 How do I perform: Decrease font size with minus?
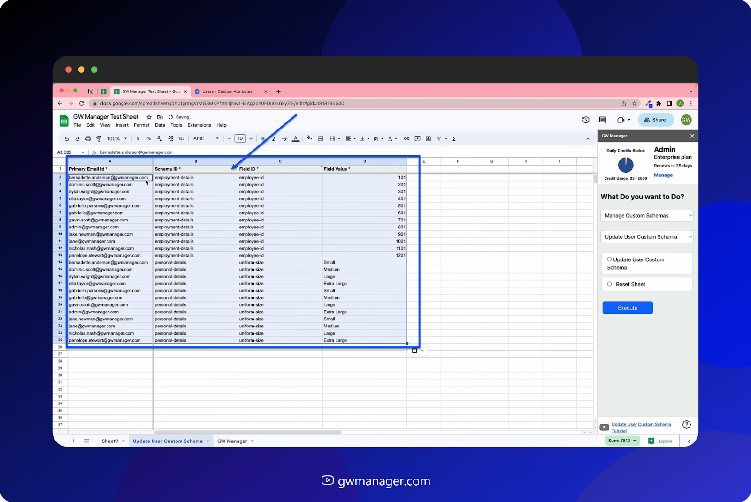tap(230, 139)
